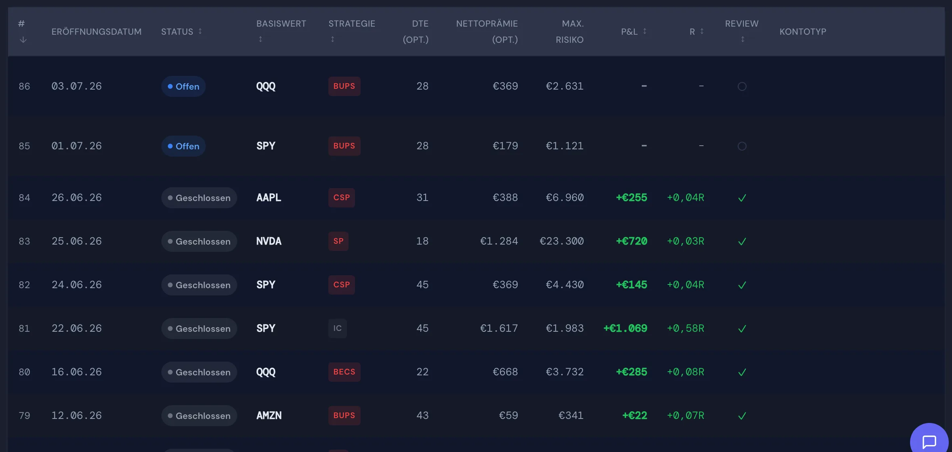Click the Offen status badge of trade 85
The width and height of the screenshot is (952, 452).
184,146
